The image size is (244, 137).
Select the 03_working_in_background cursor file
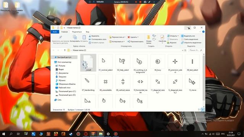(x=140, y=64)
